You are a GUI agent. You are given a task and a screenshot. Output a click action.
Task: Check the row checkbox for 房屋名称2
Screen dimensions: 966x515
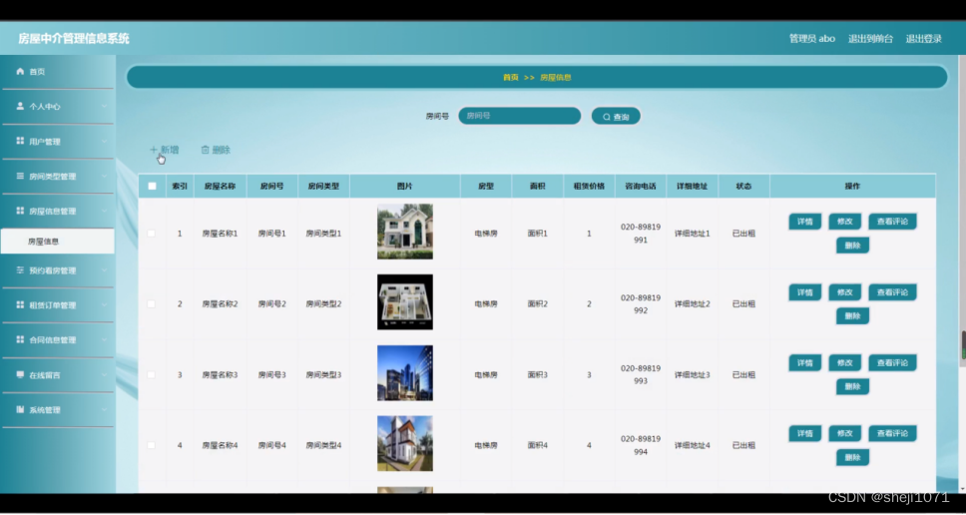pos(152,303)
